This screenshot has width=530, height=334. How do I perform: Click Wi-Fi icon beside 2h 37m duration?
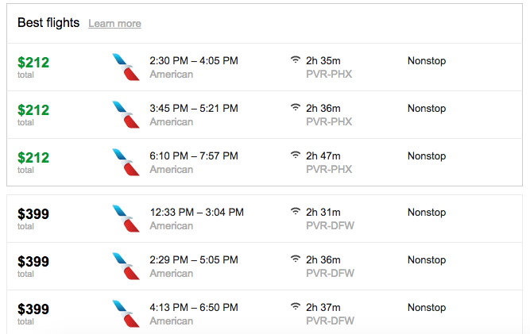coord(296,306)
